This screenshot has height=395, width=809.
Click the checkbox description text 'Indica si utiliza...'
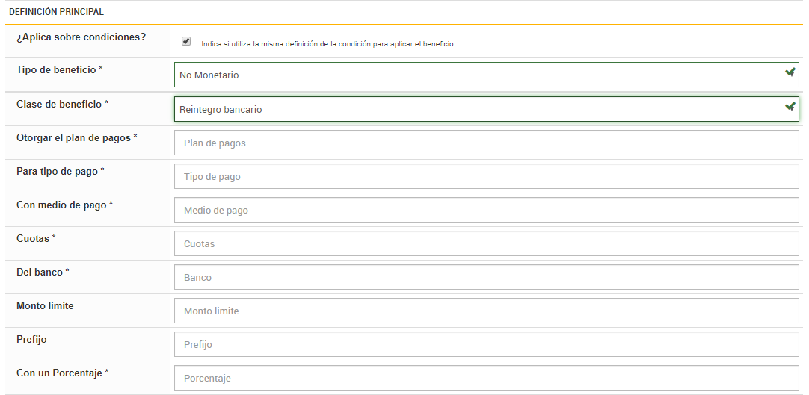pyautogui.click(x=327, y=44)
